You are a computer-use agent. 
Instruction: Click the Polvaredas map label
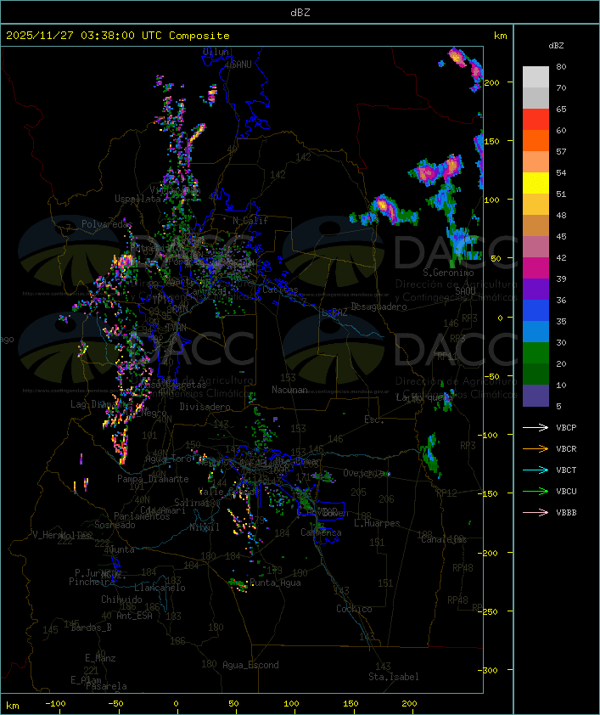[107, 224]
